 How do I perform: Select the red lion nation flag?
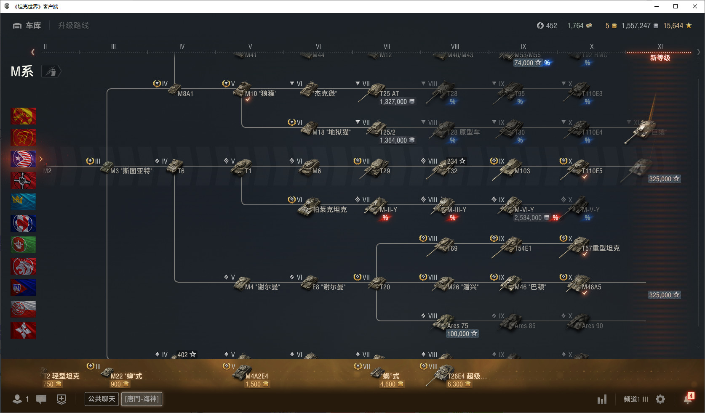click(23, 266)
